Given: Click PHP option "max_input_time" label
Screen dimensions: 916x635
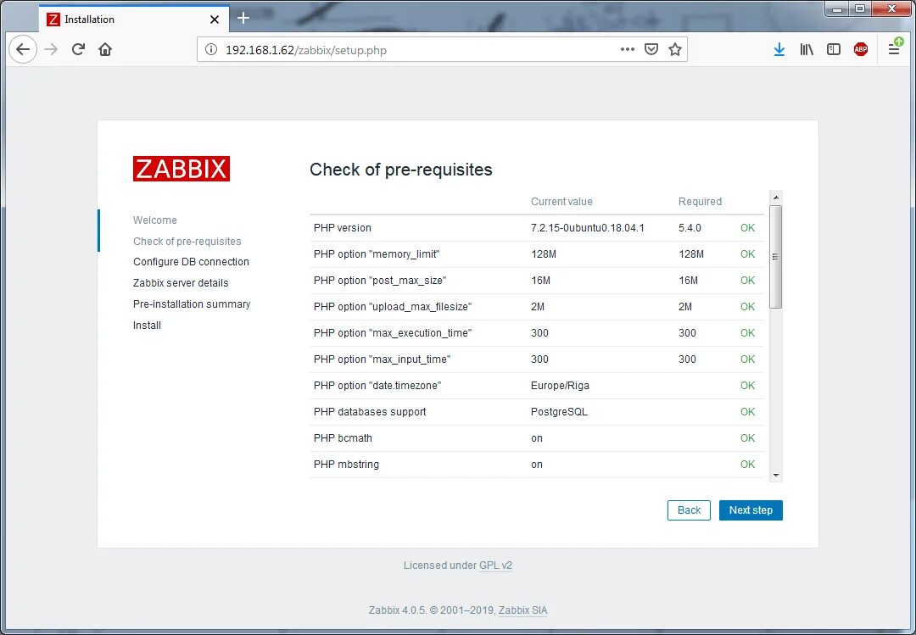Looking at the screenshot, I should pos(382,359).
